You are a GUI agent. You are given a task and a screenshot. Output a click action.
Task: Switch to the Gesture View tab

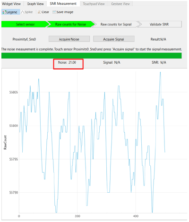(x=120, y=4)
